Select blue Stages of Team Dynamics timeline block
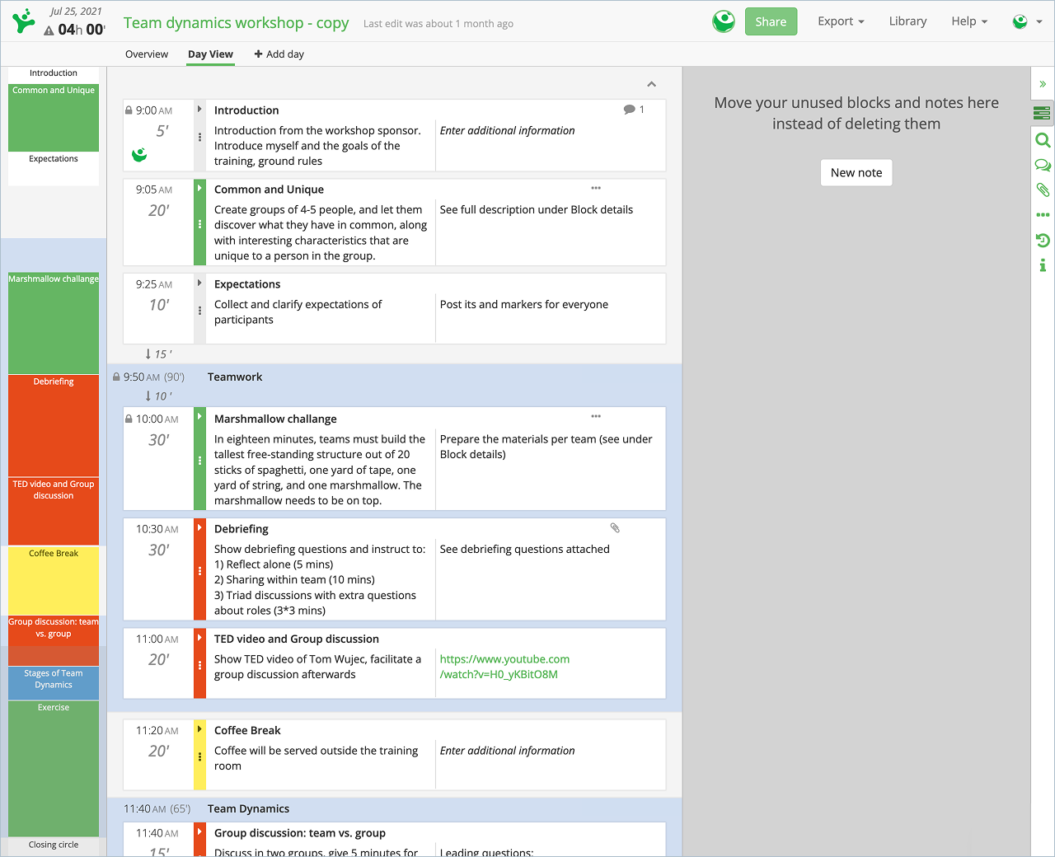The height and width of the screenshot is (857, 1055). (54, 683)
